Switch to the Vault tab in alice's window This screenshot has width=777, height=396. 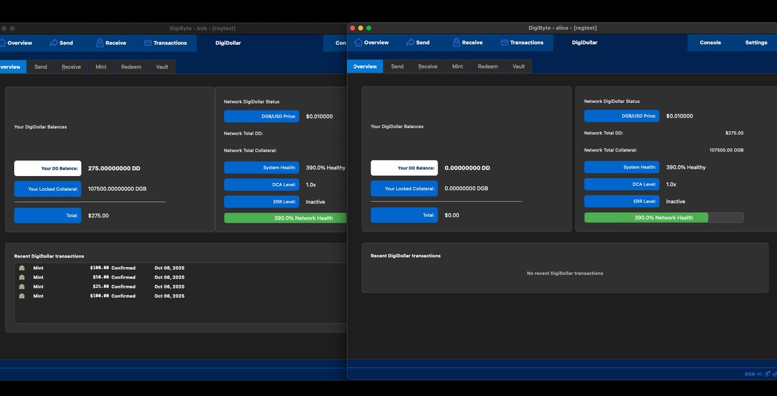tap(519, 67)
